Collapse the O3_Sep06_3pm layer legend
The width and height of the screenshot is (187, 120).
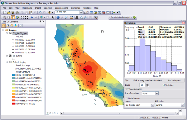pyautogui.click(x=7, y=33)
